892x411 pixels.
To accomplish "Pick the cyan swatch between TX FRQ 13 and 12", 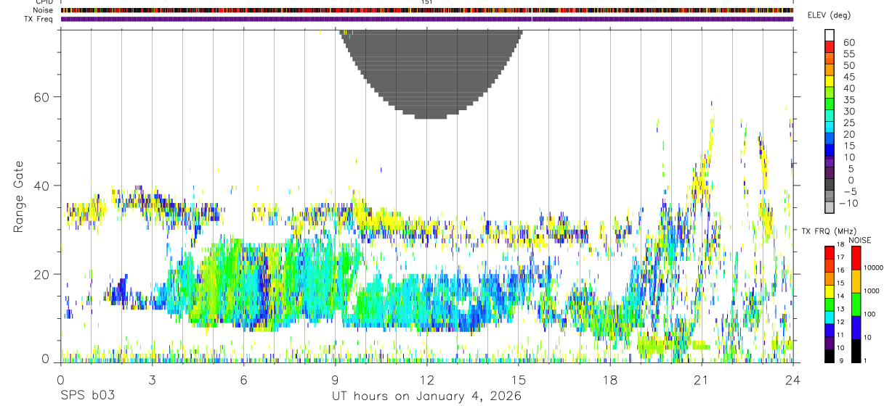I will click(830, 317).
